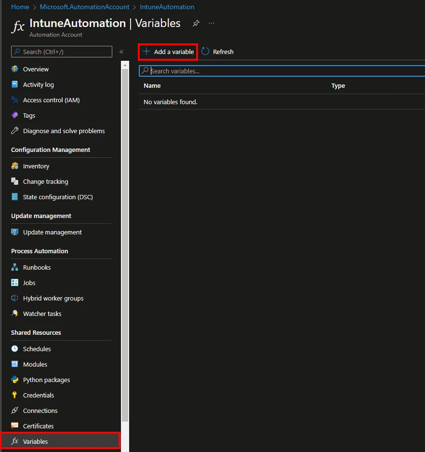This screenshot has width=425, height=452.
Task: Click the circular Refresh arrow icon
Action: click(x=205, y=51)
